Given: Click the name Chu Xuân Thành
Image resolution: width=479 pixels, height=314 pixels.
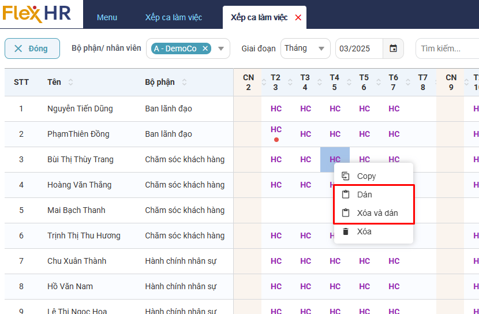Looking at the screenshot, I should coord(77,261).
